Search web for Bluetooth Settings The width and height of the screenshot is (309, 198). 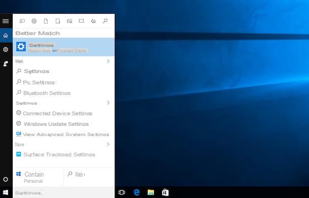pyautogui.click(x=64, y=93)
